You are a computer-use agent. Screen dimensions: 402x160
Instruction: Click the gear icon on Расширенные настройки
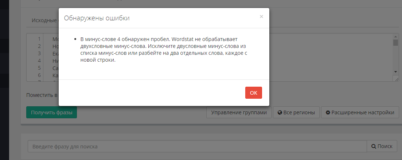coord(328,113)
